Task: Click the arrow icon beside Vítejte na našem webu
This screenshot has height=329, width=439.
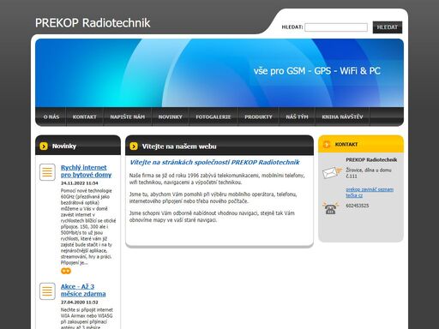Action: (x=134, y=147)
